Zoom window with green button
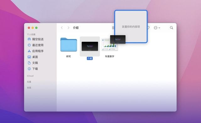 pos(36,28)
